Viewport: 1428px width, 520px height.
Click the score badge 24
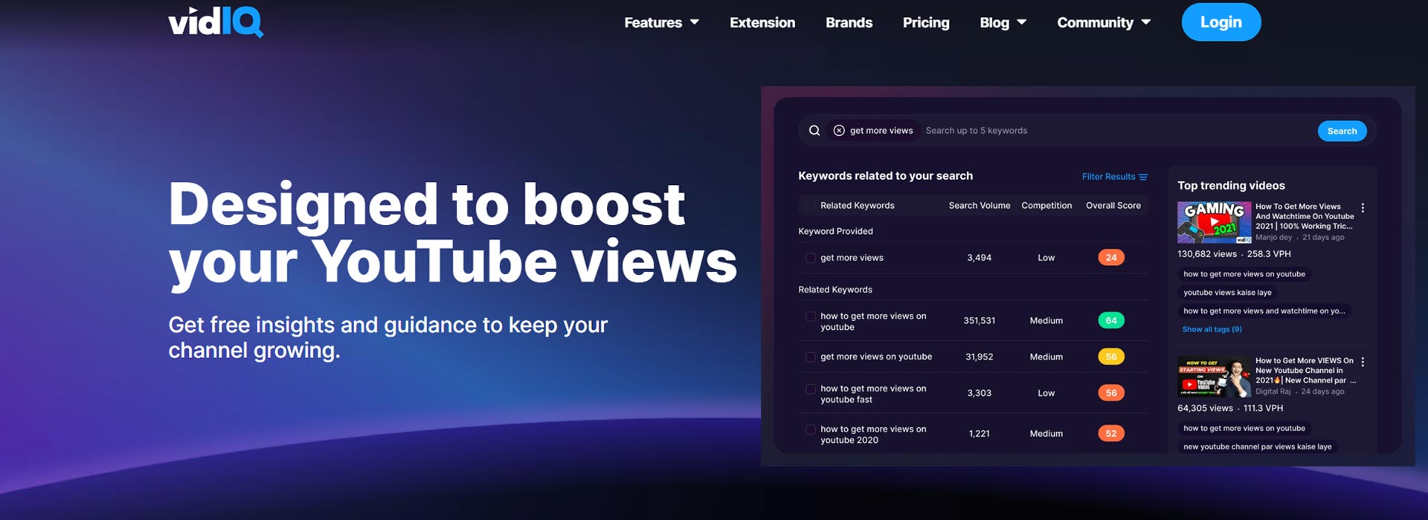(1111, 258)
